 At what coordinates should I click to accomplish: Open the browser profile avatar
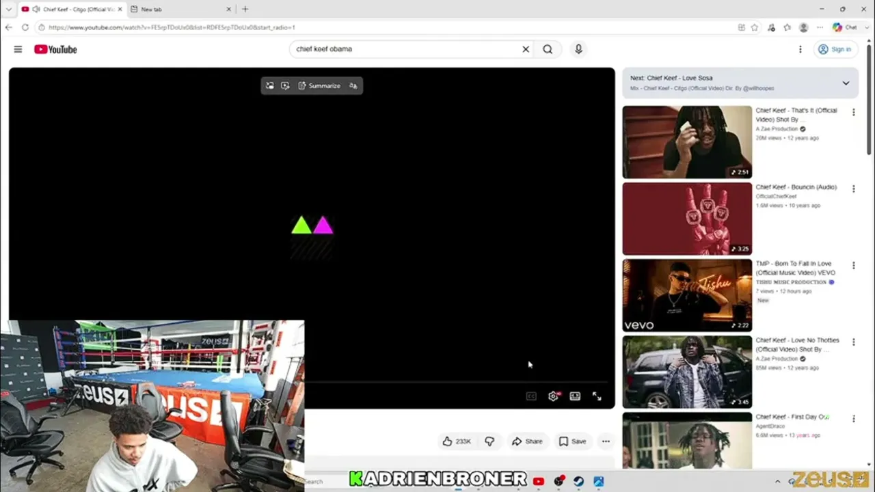[804, 27]
